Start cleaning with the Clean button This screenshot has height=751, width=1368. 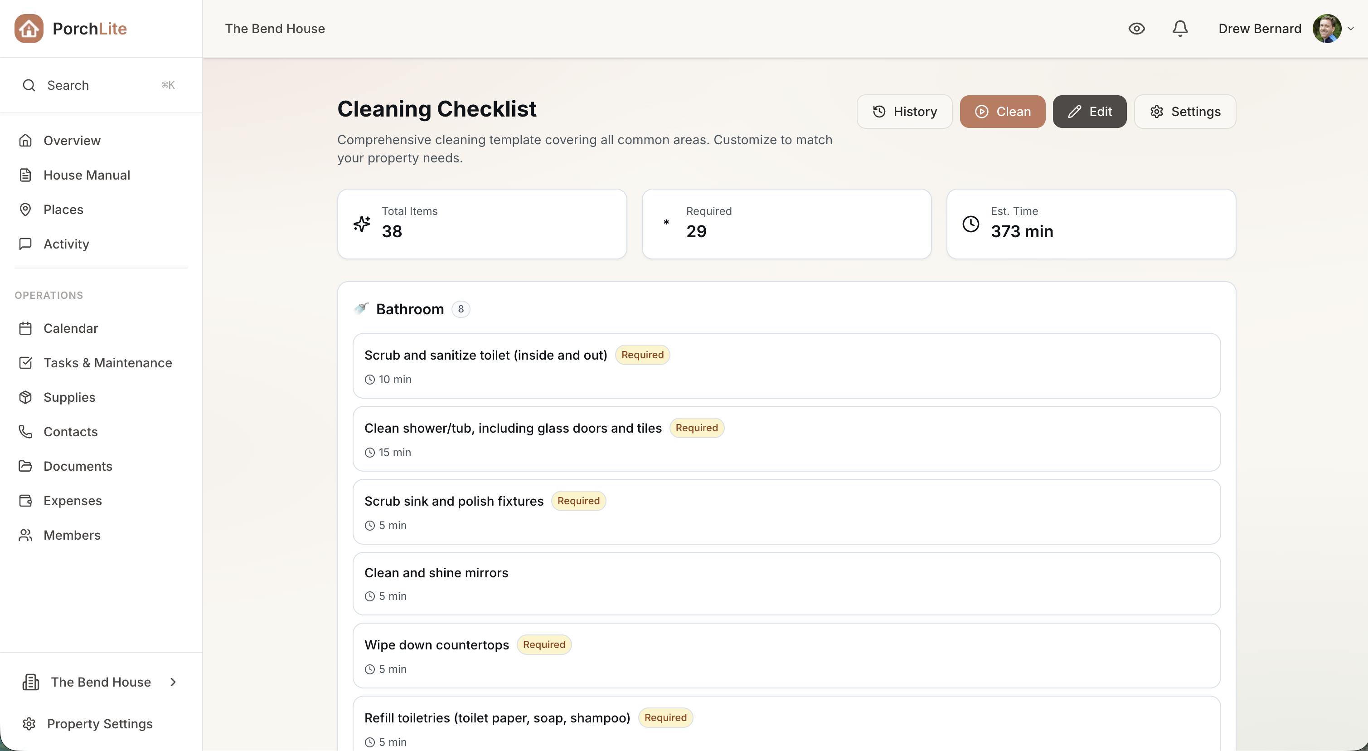click(x=1003, y=112)
